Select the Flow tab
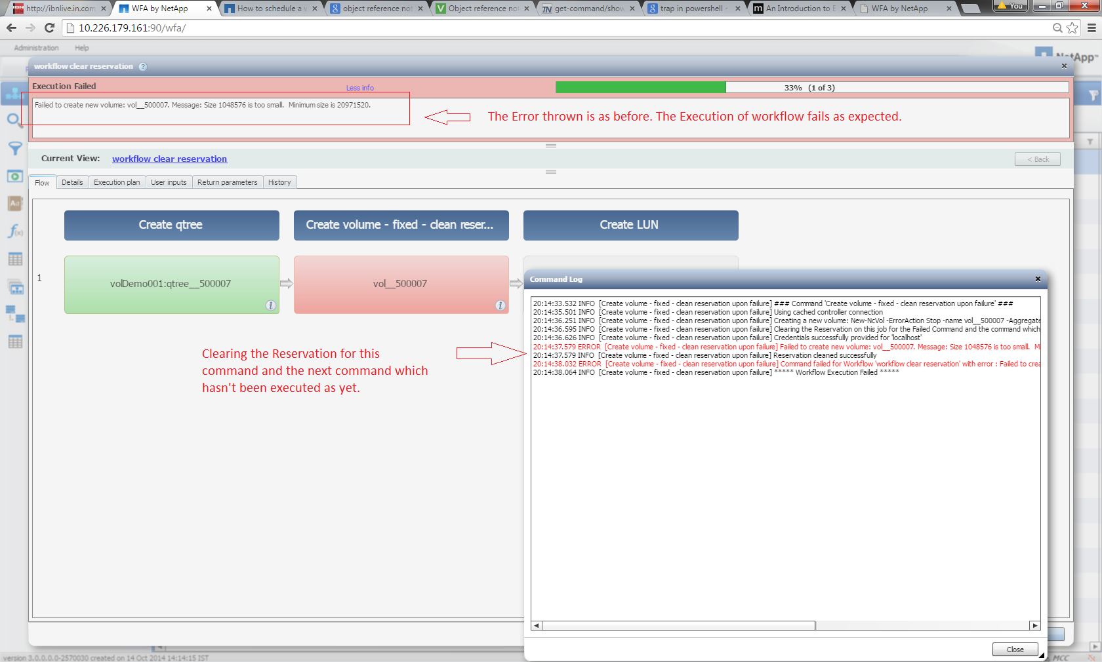1102x662 pixels. [42, 182]
